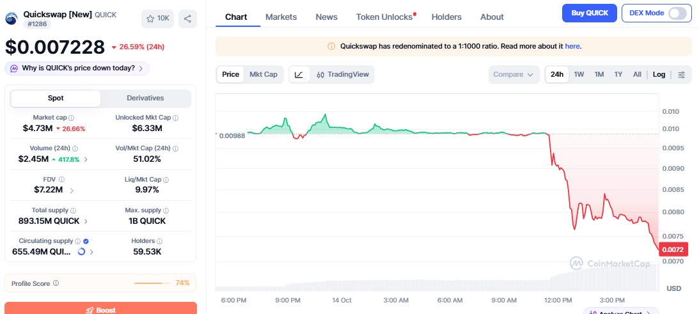Viewport: 699px width, 314px height.
Task: Click the Profile Score progress bar
Action: coord(152,283)
